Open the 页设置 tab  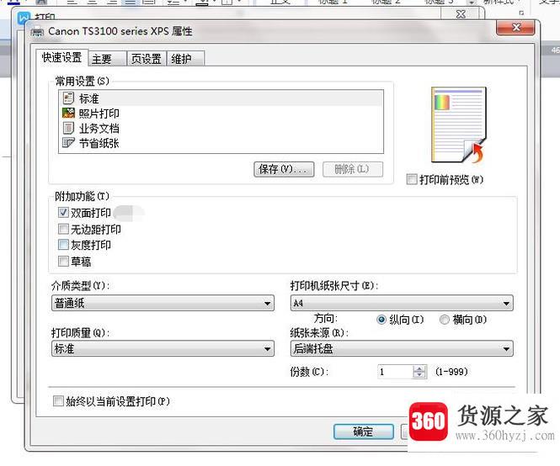(146, 59)
